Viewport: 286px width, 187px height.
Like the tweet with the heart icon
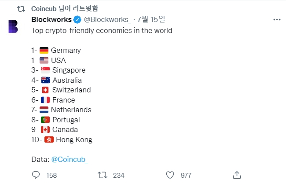170,175
